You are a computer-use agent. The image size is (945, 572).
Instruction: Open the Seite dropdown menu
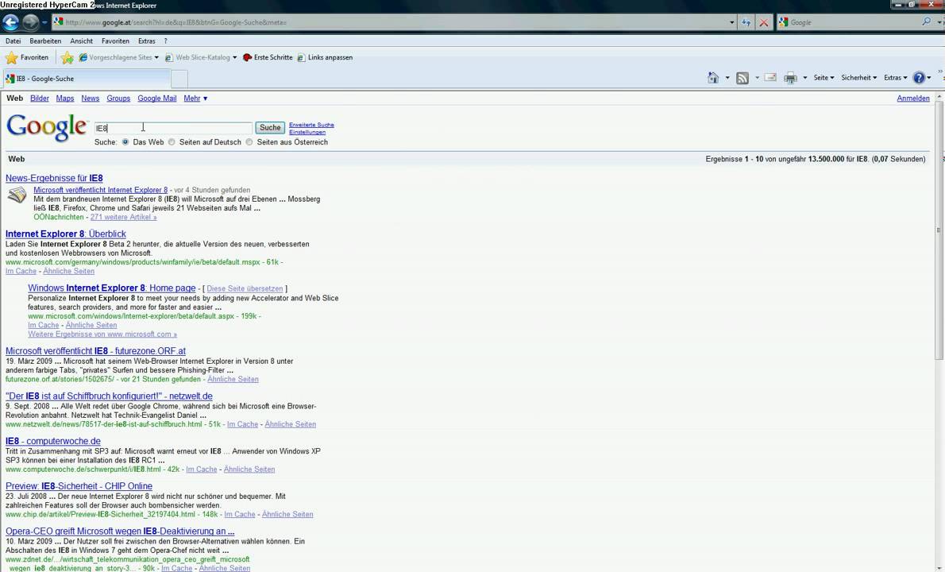point(823,78)
